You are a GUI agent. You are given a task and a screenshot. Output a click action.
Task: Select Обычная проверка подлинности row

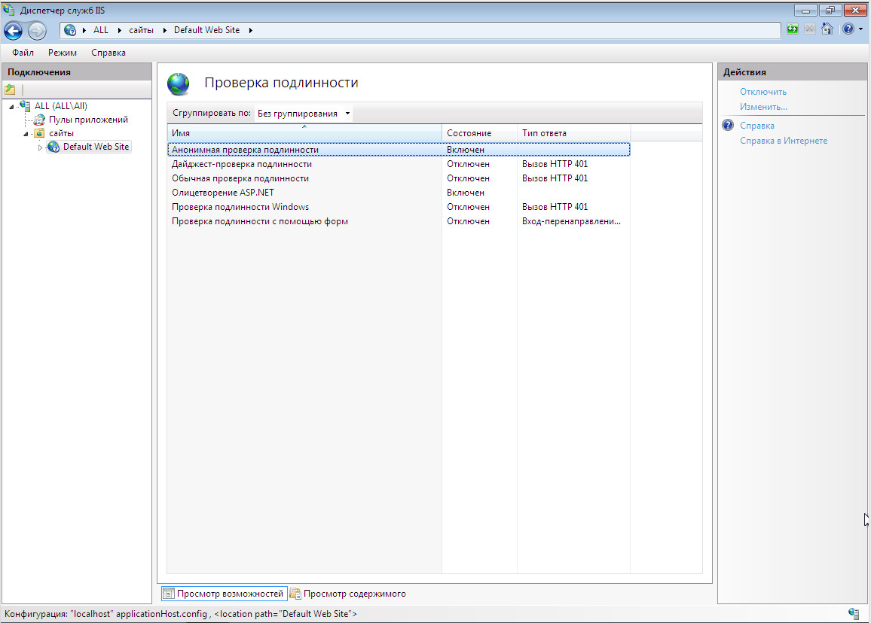click(399, 178)
